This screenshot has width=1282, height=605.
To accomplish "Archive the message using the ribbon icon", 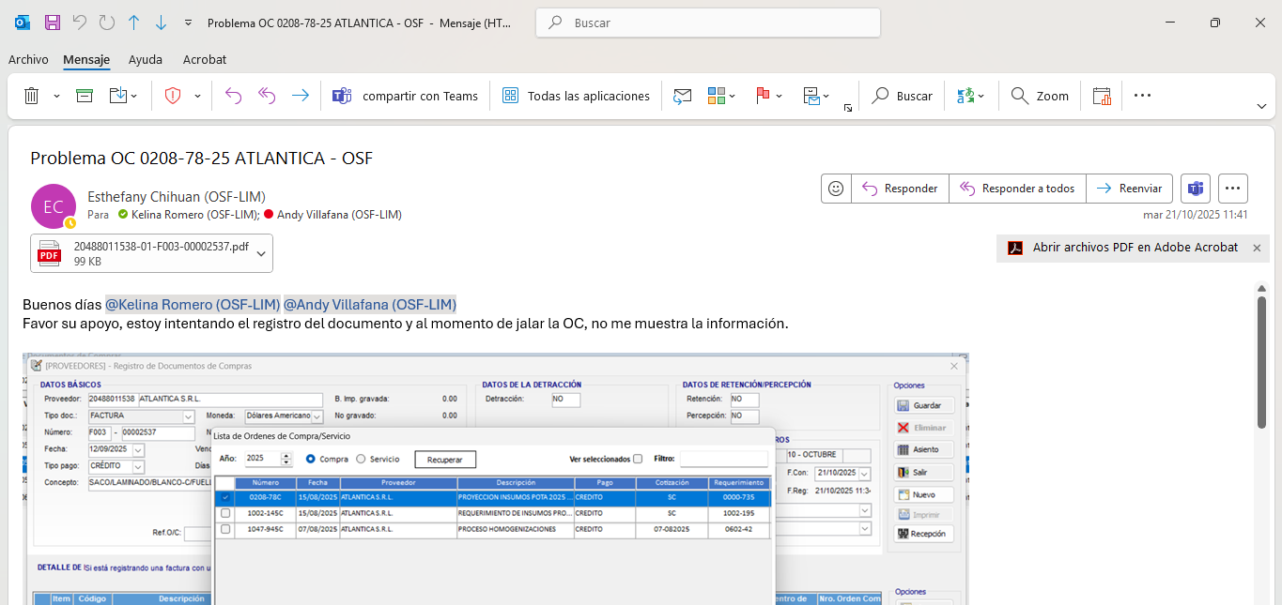I will pyautogui.click(x=85, y=96).
